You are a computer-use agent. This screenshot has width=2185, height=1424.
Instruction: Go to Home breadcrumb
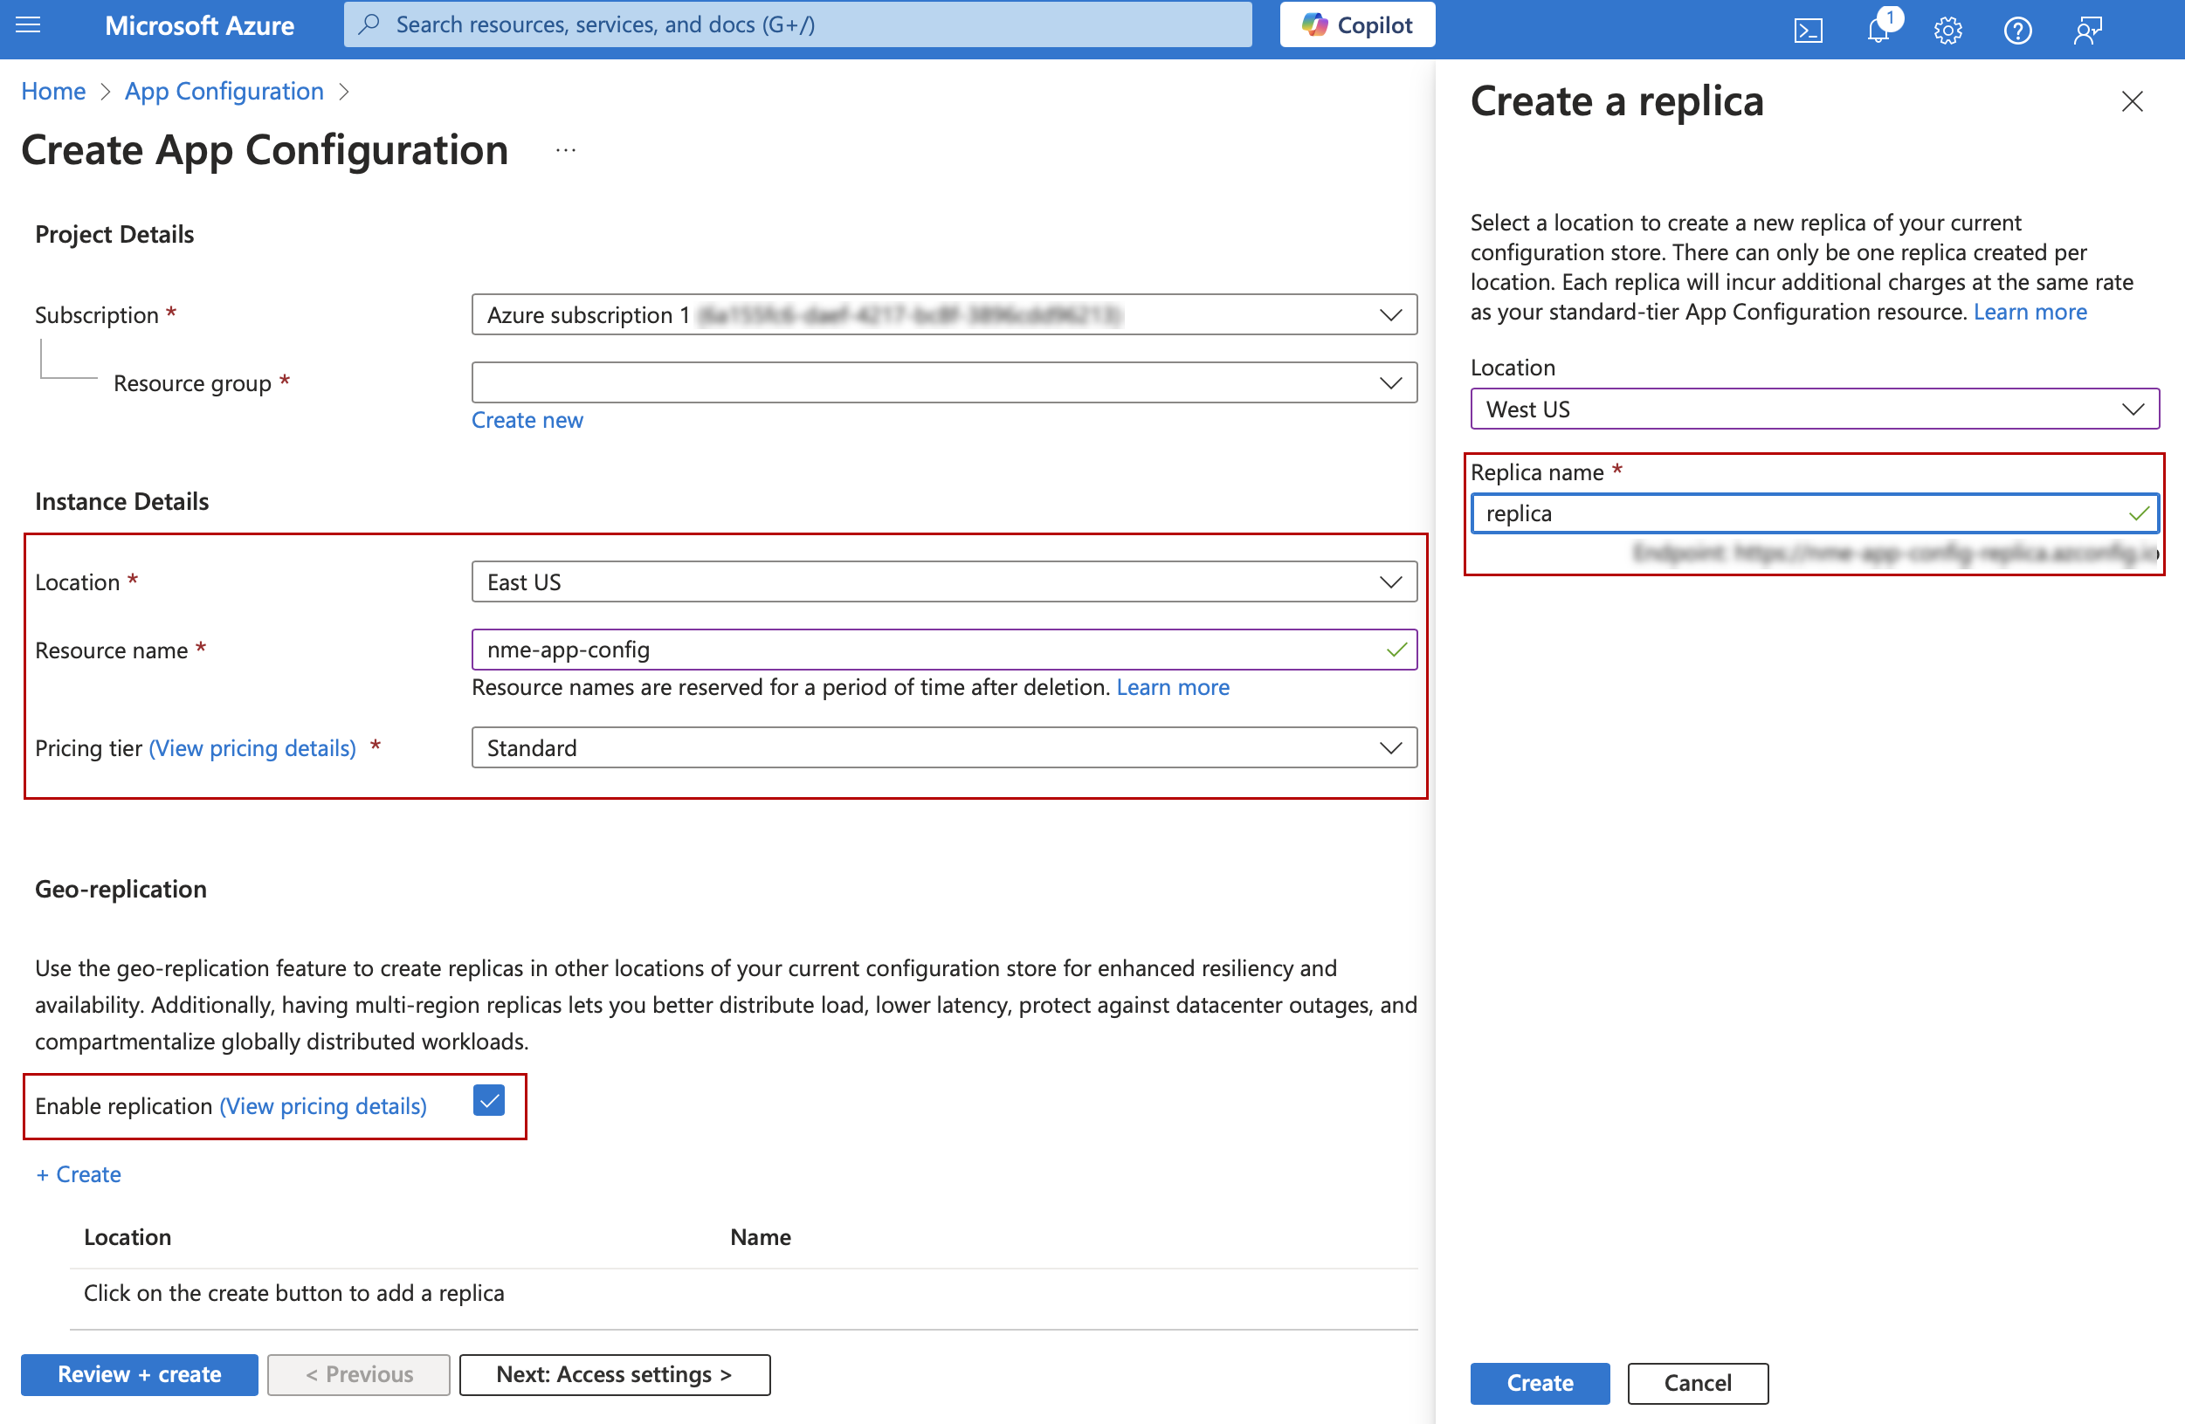click(53, 91)
